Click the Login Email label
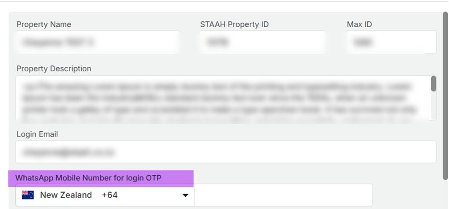The width and height of the screenshot is (449, 209). coord(37,134)
